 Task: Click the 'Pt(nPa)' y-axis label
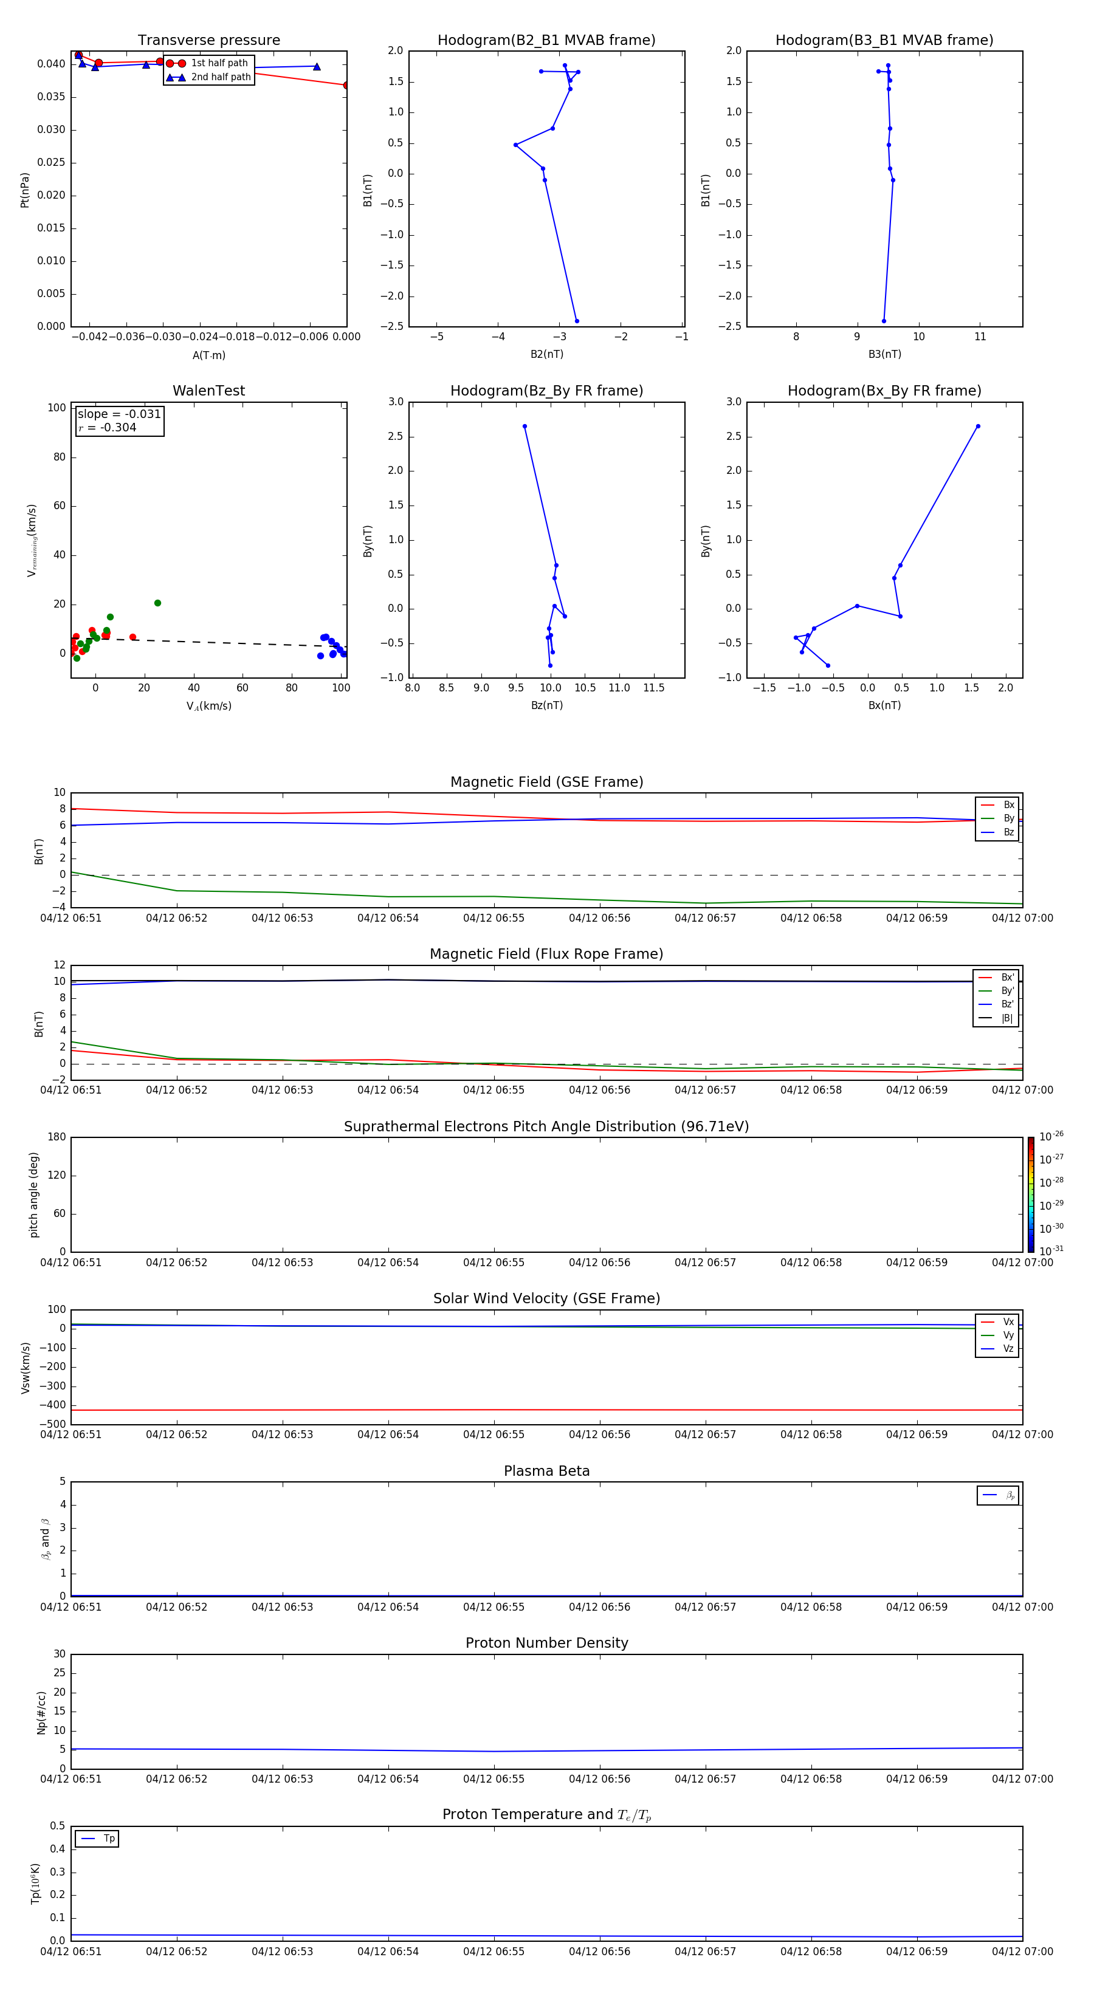(25, 189)
